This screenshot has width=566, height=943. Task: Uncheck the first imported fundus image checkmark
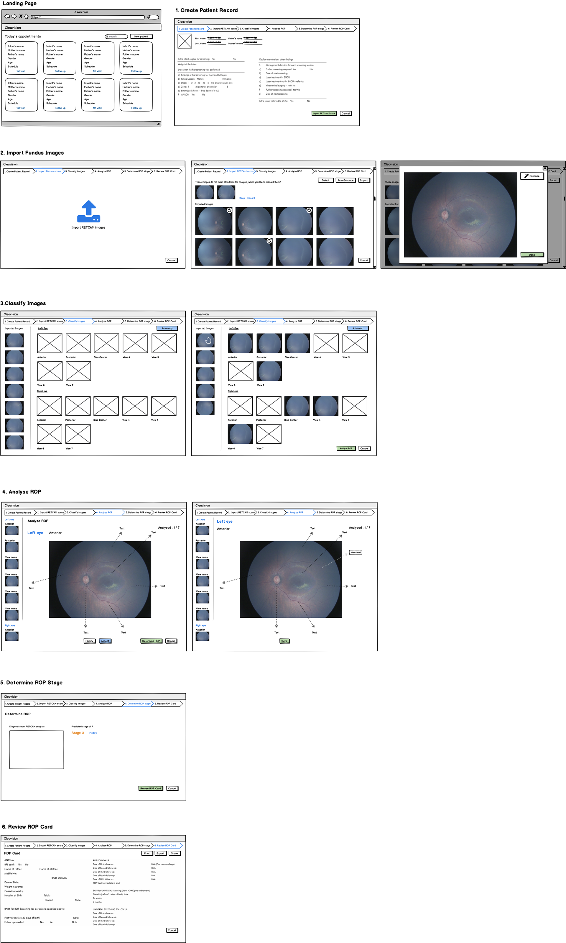229,210
